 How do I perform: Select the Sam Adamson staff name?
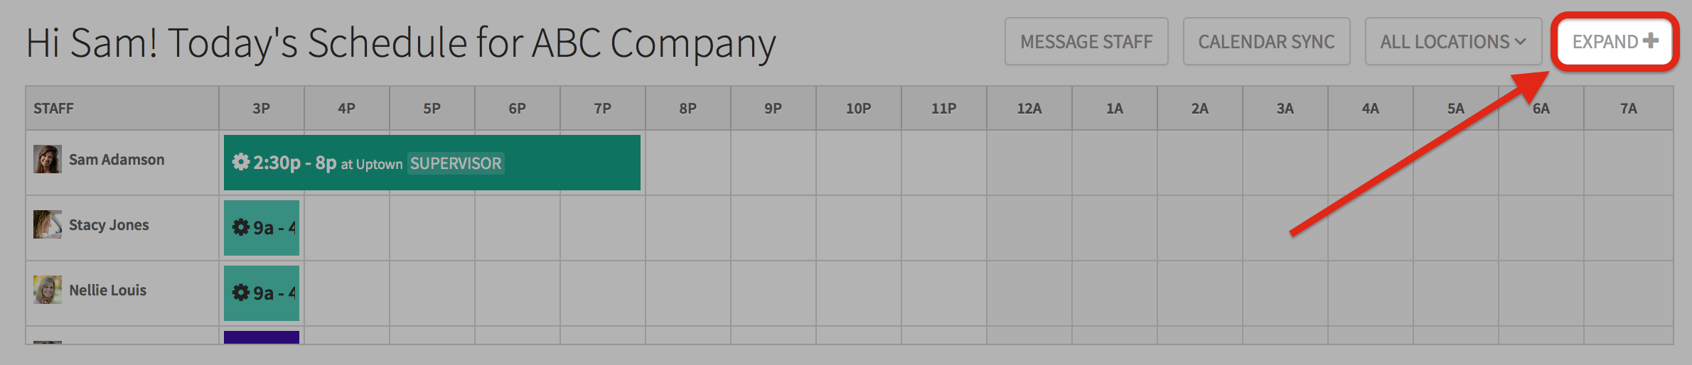pyautogui.click(x=117, y=160)
